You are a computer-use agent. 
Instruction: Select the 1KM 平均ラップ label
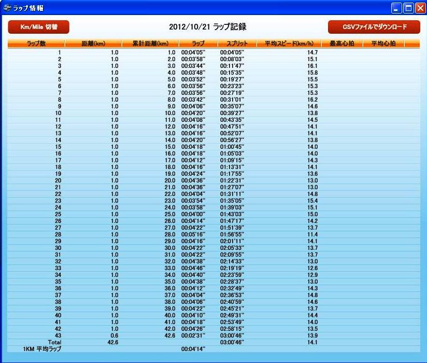42,349
